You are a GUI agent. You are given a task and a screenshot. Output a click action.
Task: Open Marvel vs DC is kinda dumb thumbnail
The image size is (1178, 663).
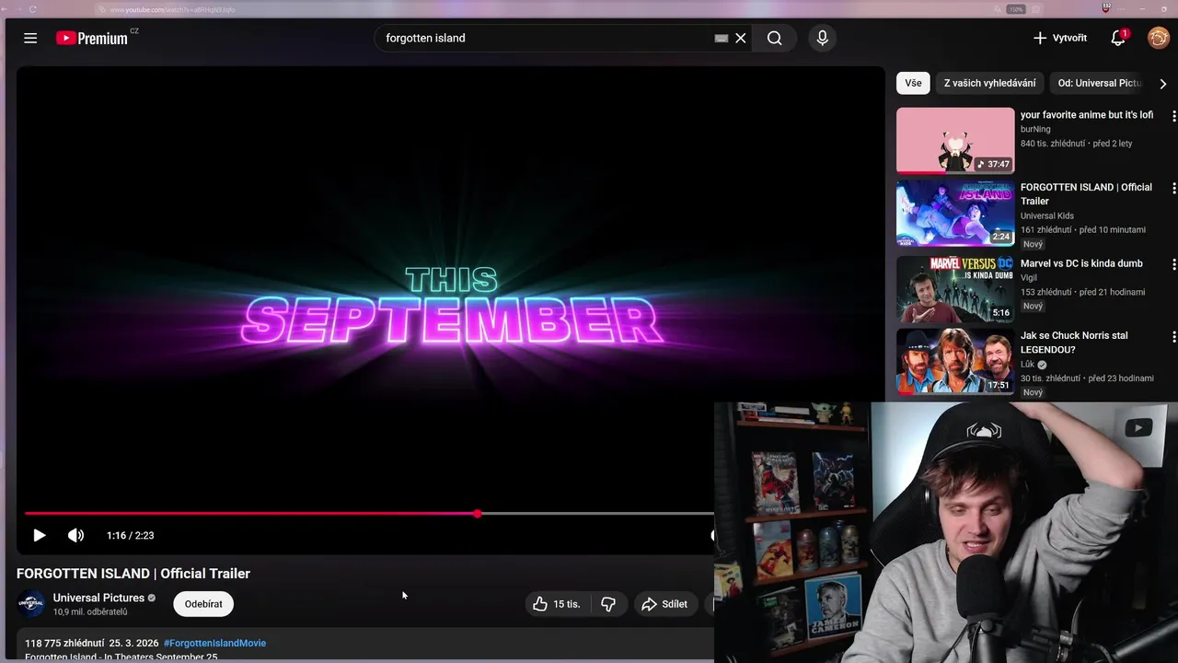click(x=955, y=288)
